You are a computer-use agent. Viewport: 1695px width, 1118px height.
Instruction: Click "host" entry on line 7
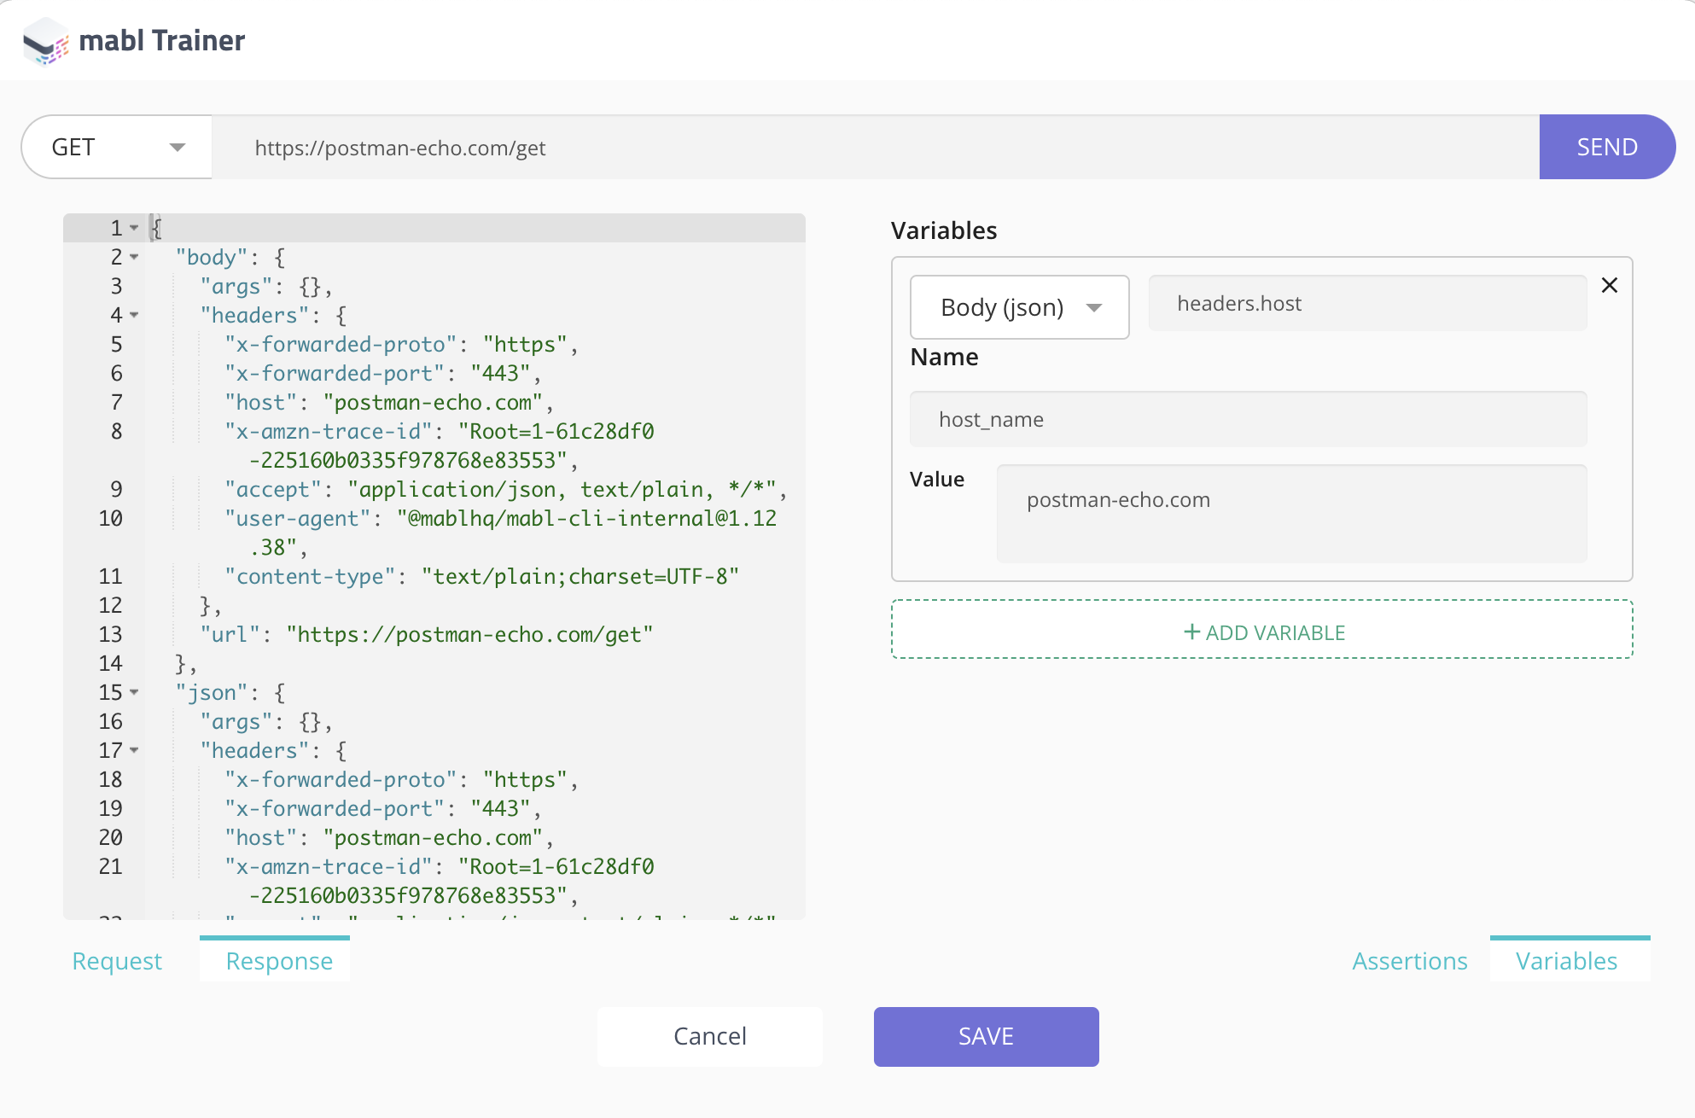390,402
